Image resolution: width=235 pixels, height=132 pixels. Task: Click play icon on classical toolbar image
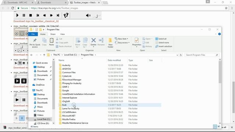click(17, 15)
